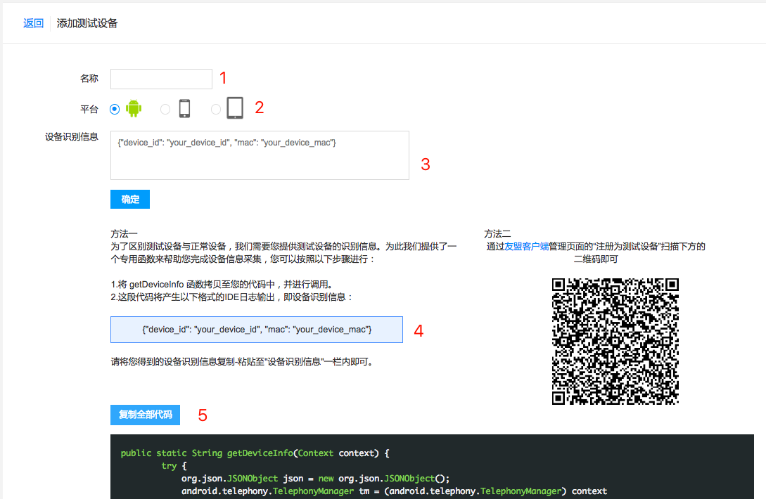Click the step '2.这段代码将产生' instruction line

[232, 297]
